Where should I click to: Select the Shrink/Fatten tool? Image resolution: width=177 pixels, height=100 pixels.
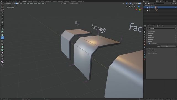[x=2, y=59]
